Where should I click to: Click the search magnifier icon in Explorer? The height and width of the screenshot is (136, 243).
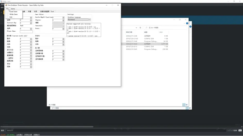pyautogui.click(x=146, y=28)
